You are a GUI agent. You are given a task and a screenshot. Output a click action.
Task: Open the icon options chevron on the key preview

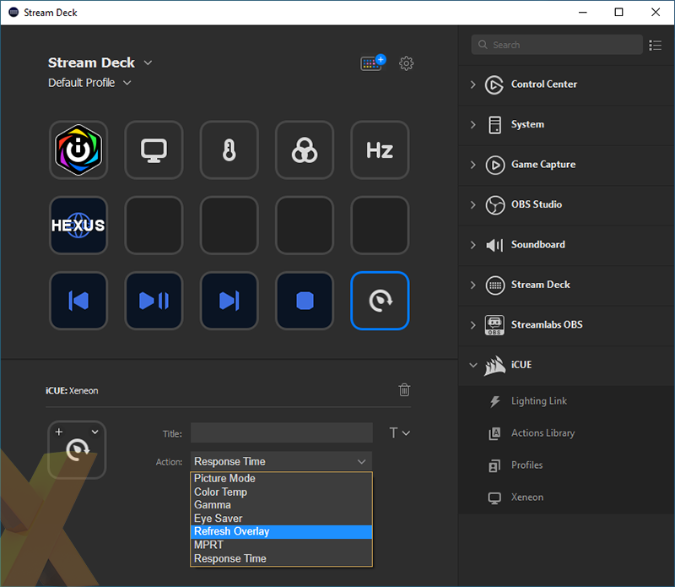point(94,432)
